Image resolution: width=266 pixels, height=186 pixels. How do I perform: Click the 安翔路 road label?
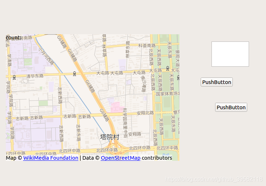(x=135, y=134)
